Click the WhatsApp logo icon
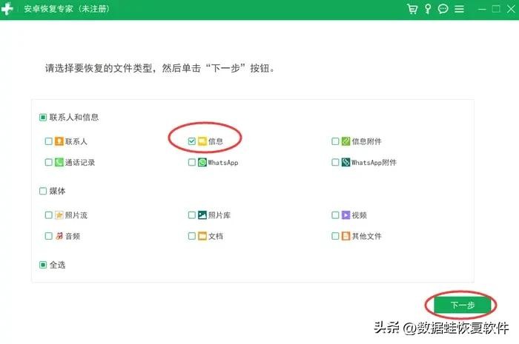This screenshot has width=519, height=344. [202, 162]
